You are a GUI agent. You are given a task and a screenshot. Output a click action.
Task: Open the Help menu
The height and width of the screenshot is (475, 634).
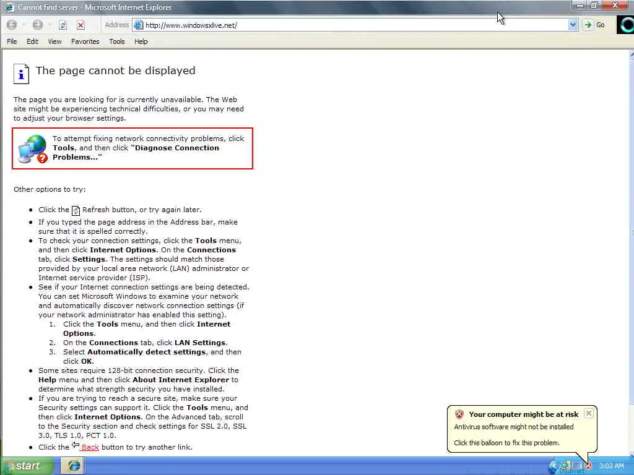click(141, 41)
